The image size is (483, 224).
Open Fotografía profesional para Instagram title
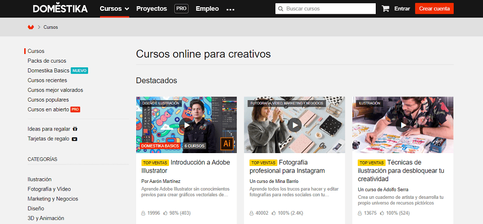[287, 166]
